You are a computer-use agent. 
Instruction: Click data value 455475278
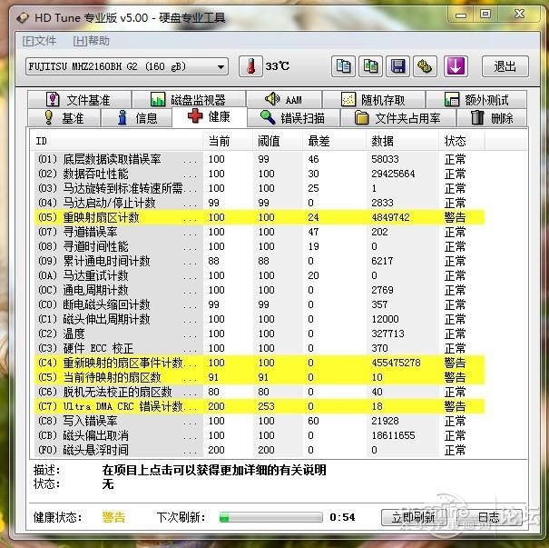click(396, 363)
